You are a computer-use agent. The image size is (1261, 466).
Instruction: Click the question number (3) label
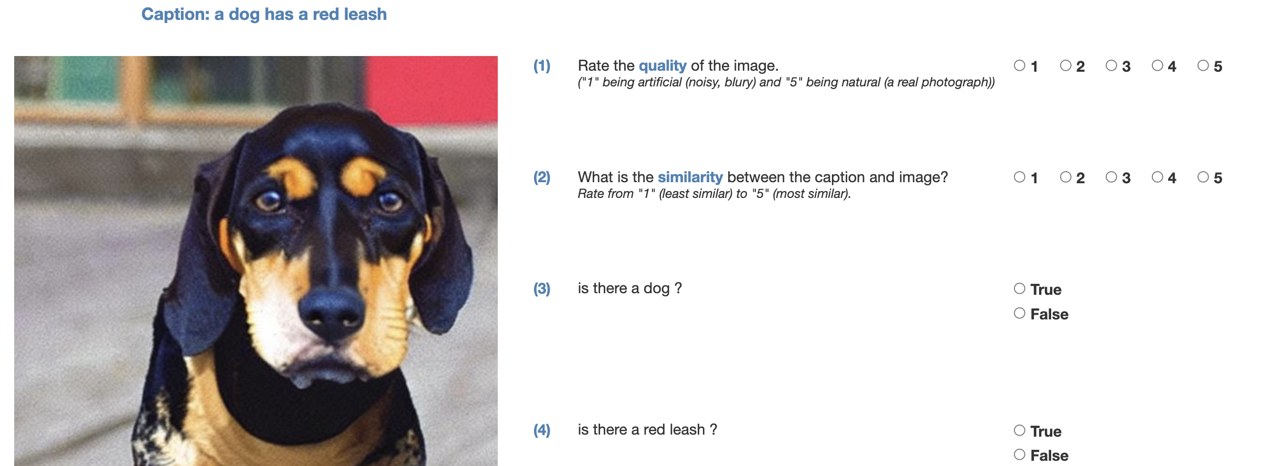tap(542, 289)
